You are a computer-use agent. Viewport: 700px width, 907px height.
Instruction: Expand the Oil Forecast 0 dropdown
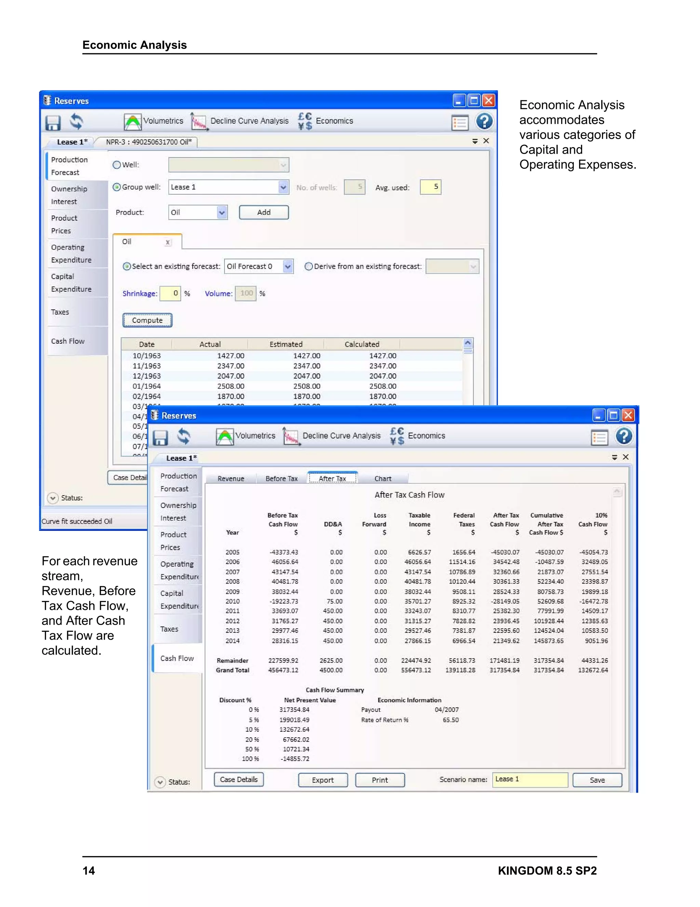(288, 267)
